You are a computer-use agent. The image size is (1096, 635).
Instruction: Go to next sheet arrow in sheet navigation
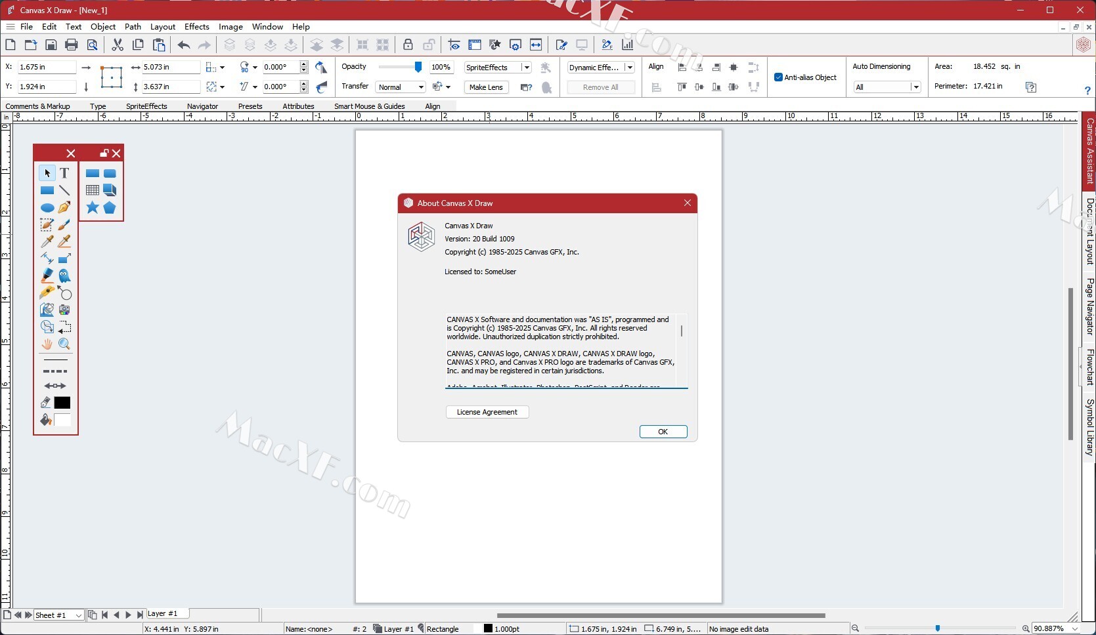[28, 615]
